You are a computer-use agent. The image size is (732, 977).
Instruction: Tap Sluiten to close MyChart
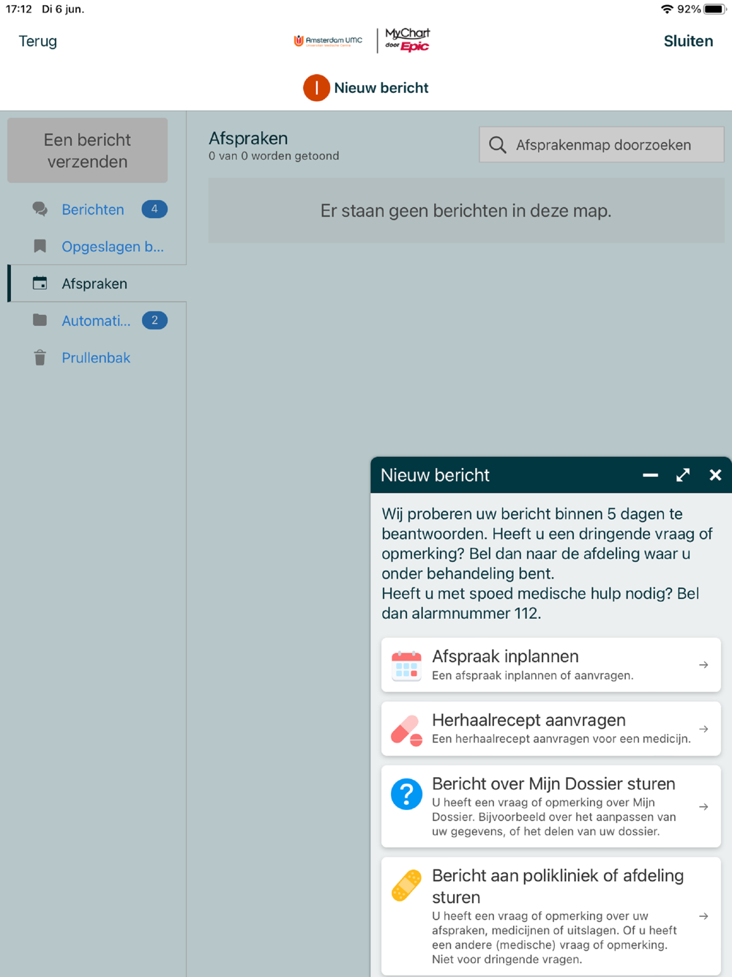coord(688,41)
